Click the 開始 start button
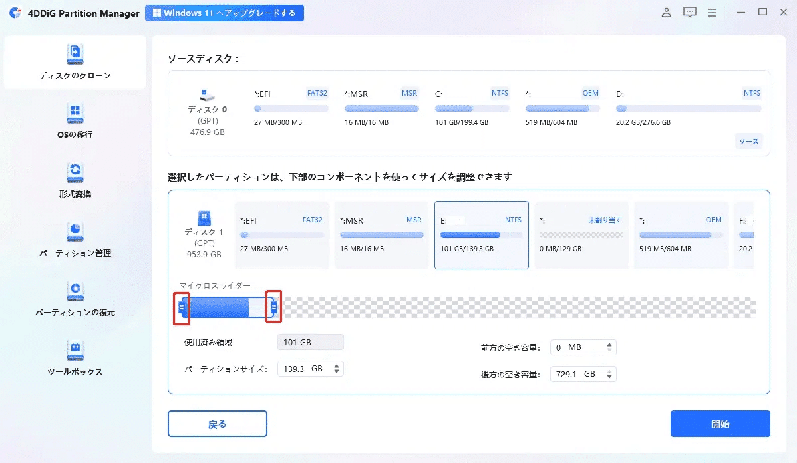 point(720,424)
